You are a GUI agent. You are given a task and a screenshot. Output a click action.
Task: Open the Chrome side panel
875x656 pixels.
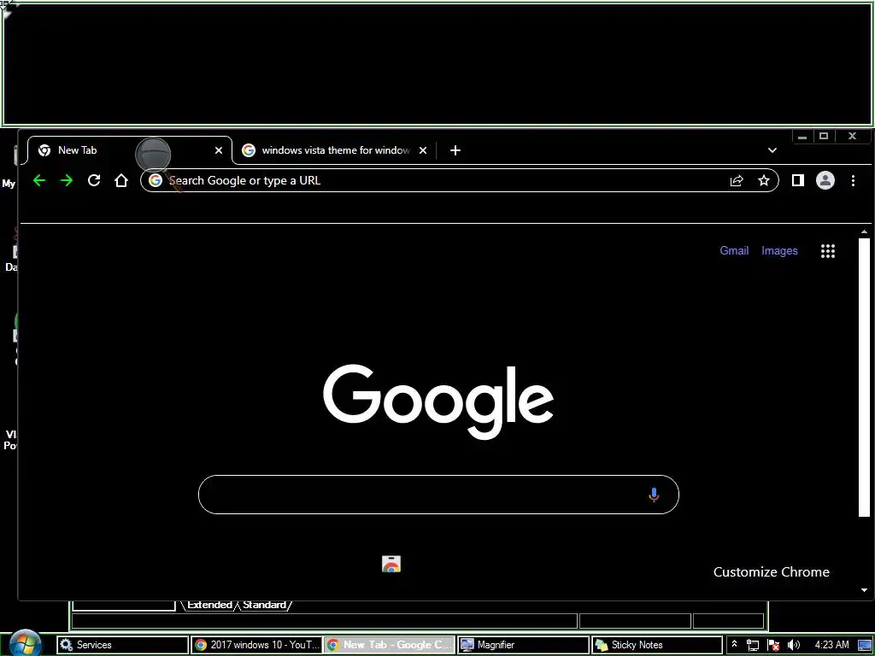(798, 180)
